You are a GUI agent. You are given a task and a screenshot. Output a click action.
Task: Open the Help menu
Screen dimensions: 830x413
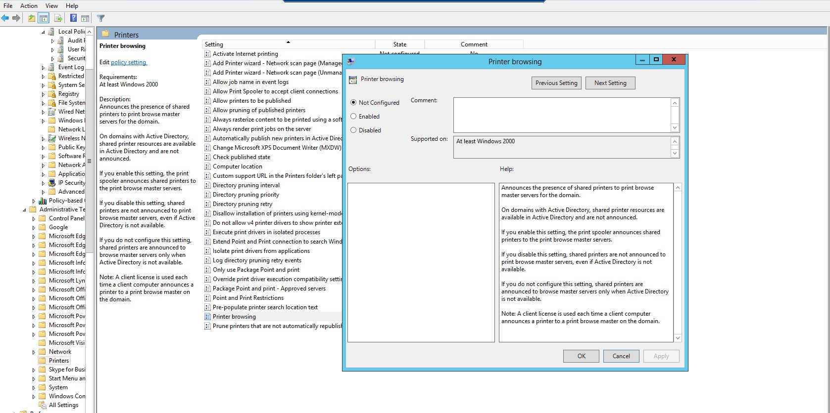(72, 6)
